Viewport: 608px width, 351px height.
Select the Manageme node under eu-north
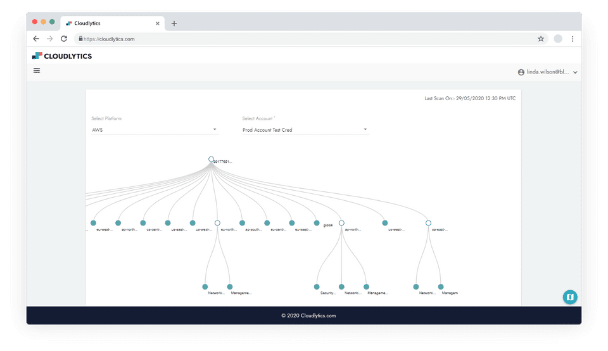(x=230, y=287)
